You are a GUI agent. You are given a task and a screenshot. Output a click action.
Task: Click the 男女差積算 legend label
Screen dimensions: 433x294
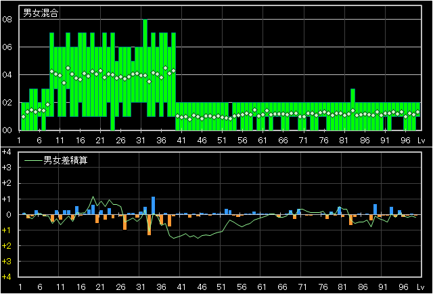(66, 160)
